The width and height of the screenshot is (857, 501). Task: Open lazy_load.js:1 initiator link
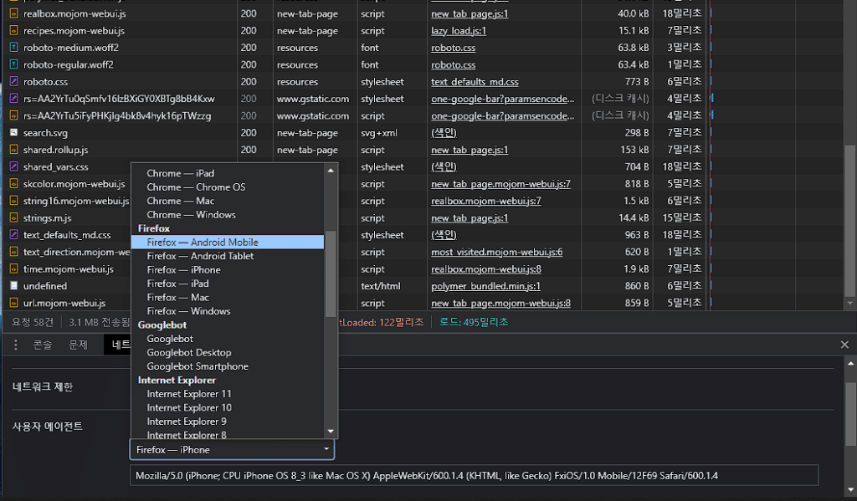tap(459, 31)
